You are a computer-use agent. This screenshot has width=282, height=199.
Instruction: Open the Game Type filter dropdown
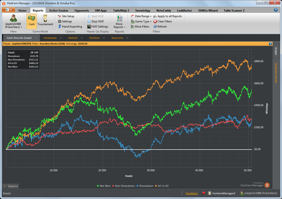[141, 21]
